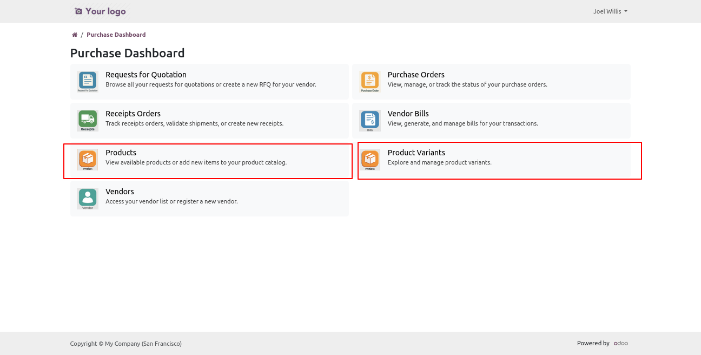This screenshot has width=701, height=355.
Task: Click the Purchase Orders icon
Action: (370, 82)
